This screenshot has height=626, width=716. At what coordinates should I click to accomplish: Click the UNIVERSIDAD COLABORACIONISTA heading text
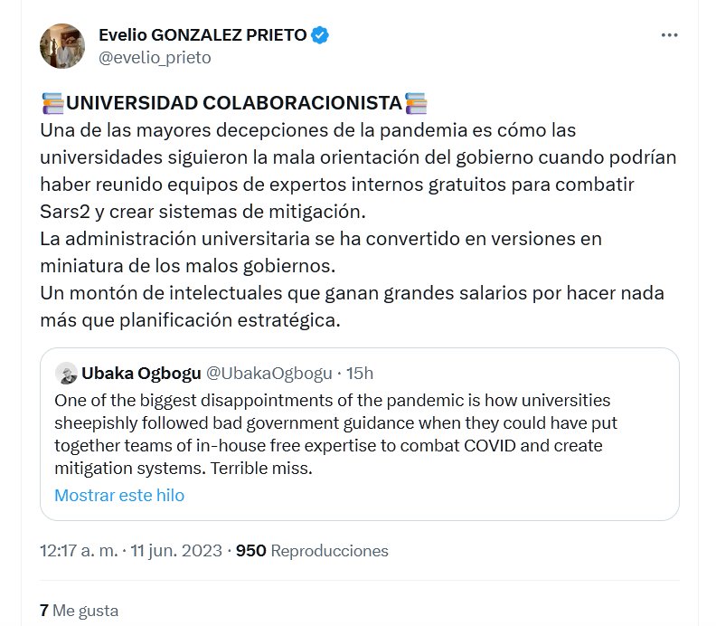233,103
